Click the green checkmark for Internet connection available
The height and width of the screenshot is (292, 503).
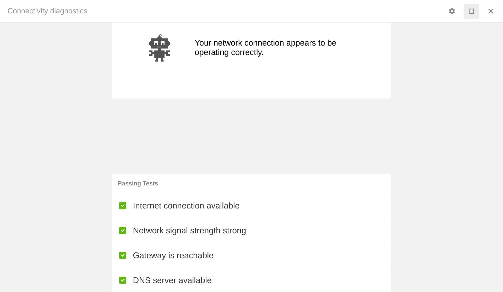pyautogui.click(x=123, y=206)
